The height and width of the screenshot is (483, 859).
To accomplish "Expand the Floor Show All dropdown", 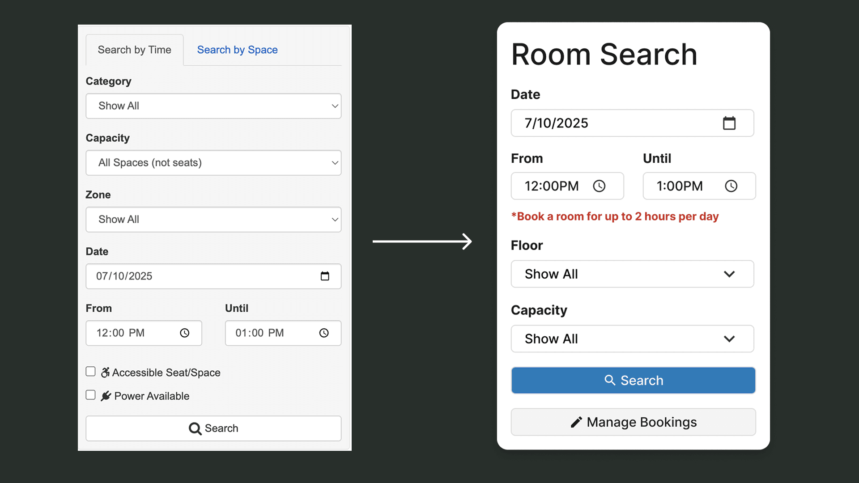I will pos(632,274).
